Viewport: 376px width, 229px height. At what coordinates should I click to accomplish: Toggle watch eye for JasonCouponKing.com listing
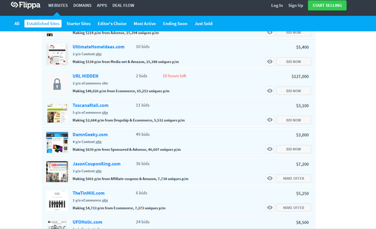coord(269,178)
